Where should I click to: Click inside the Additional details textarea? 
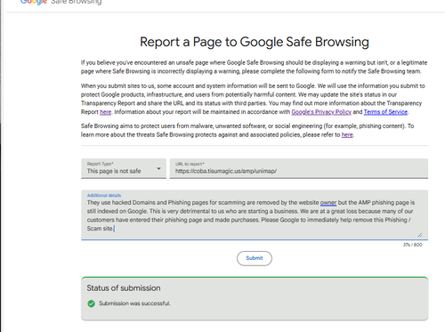(x=255, y=215)
